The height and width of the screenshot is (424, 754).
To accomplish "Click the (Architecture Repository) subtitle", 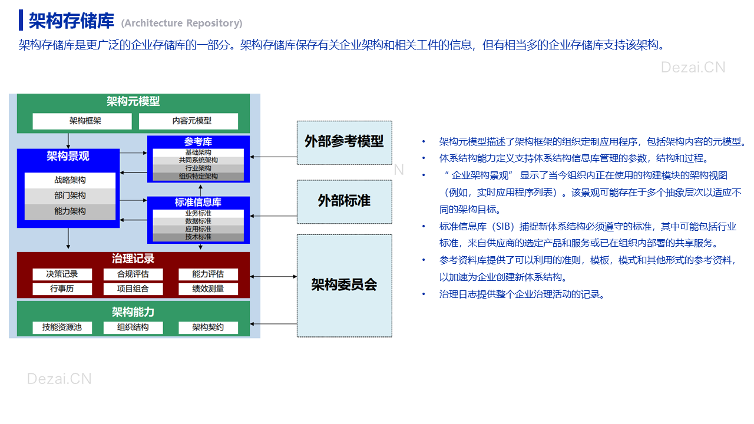I will [181, 24].
